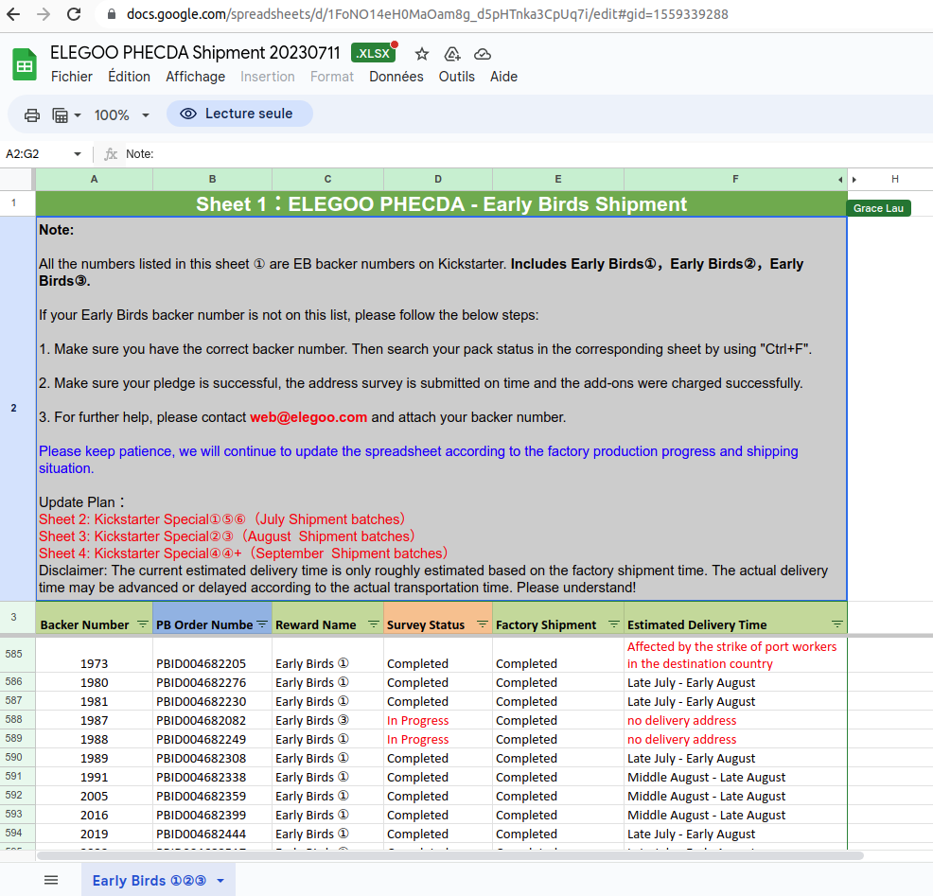933x896 pixels.
Task: Go forward with the browser forward arrow
Action: point(44,14)
